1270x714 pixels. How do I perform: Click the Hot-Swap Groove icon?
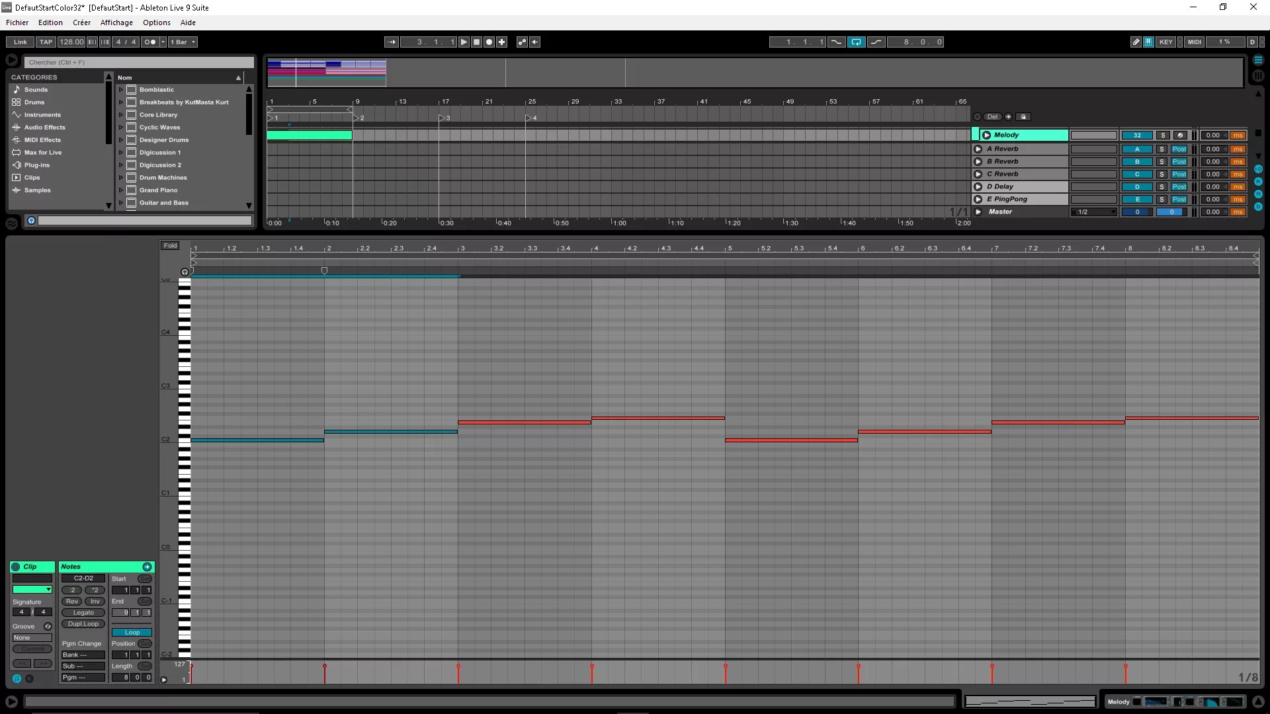pyautogui.click(x=48, y=626)
